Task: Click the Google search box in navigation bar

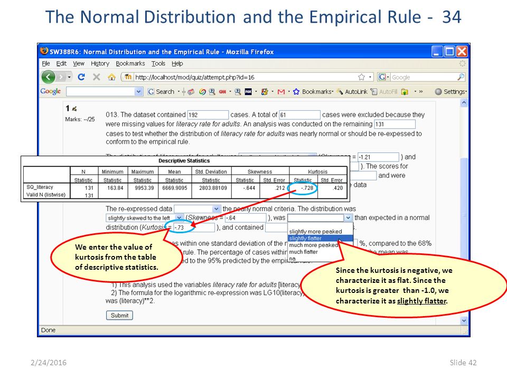Action: tap(423, 77)
